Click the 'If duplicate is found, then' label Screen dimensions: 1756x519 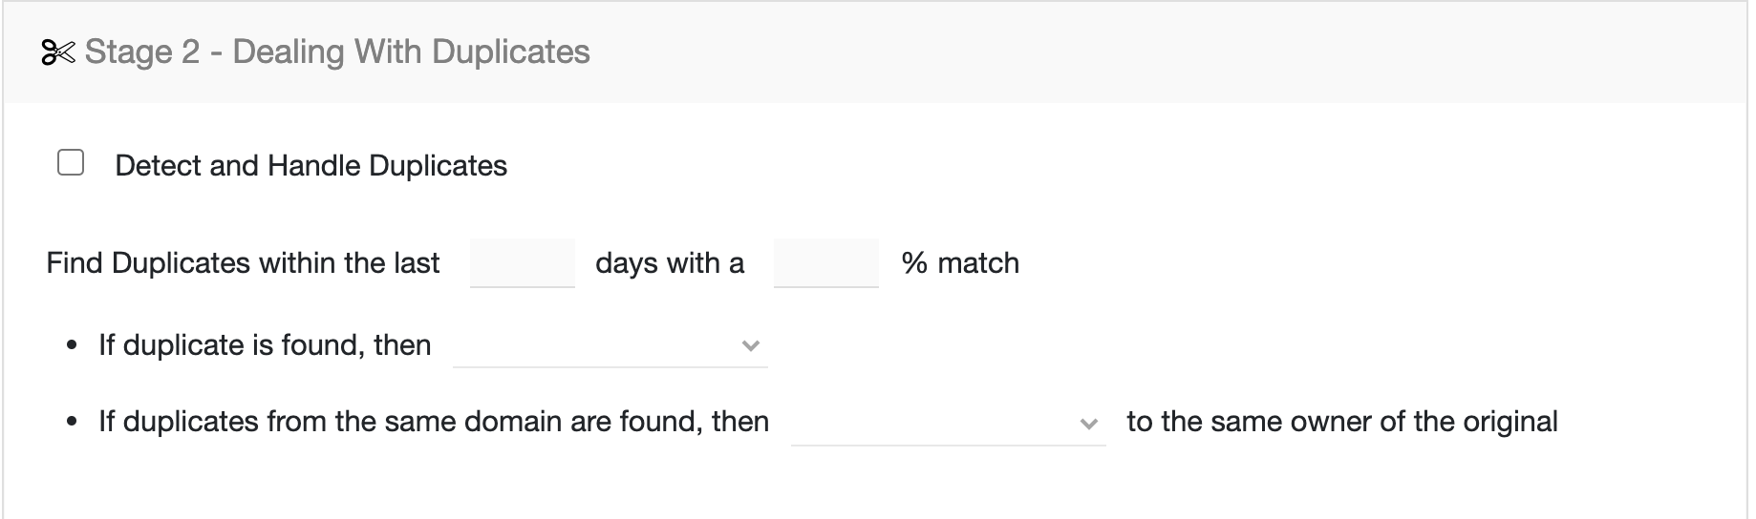[265, 344]
